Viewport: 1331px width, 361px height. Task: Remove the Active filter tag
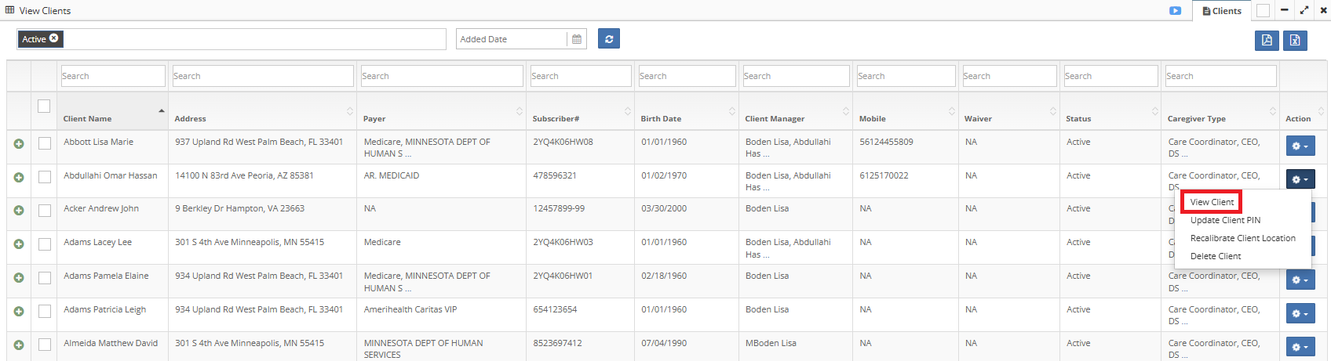point(53,38)
